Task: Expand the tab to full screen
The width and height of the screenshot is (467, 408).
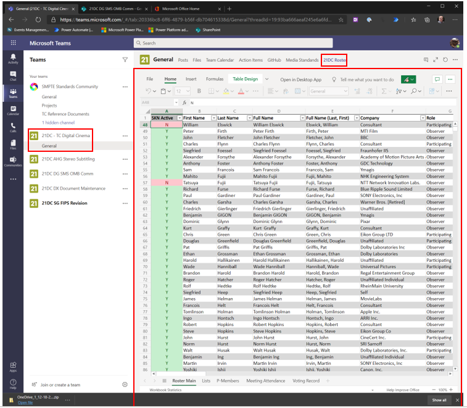Action: [436, 60]
